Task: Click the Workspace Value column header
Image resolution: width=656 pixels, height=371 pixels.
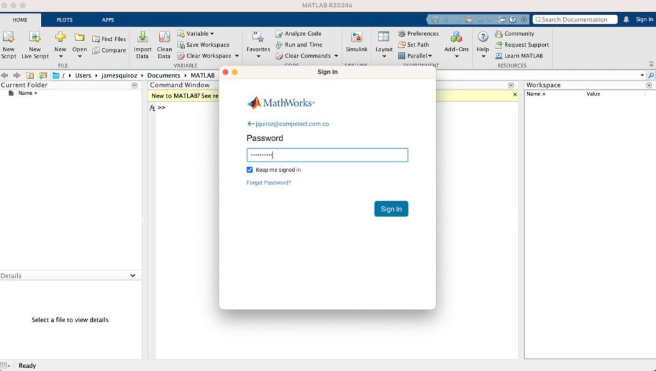Action: click(x=593, y=94)
